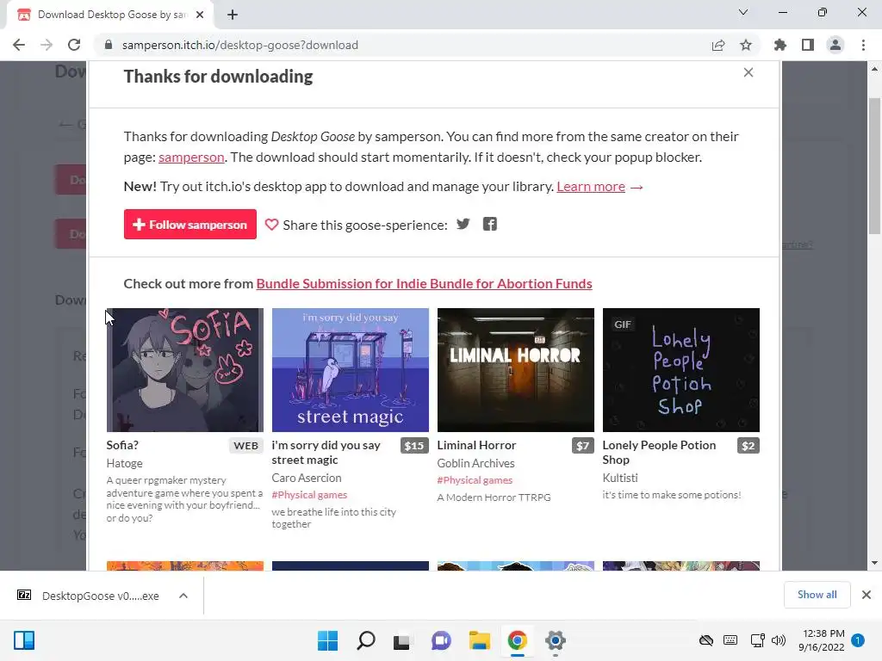Bookmark this page with the star
The height and width of the screenshot is (661, 882).
click(746, 45)
